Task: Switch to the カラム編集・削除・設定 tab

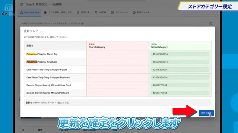Action: click(x=58, y=12)
